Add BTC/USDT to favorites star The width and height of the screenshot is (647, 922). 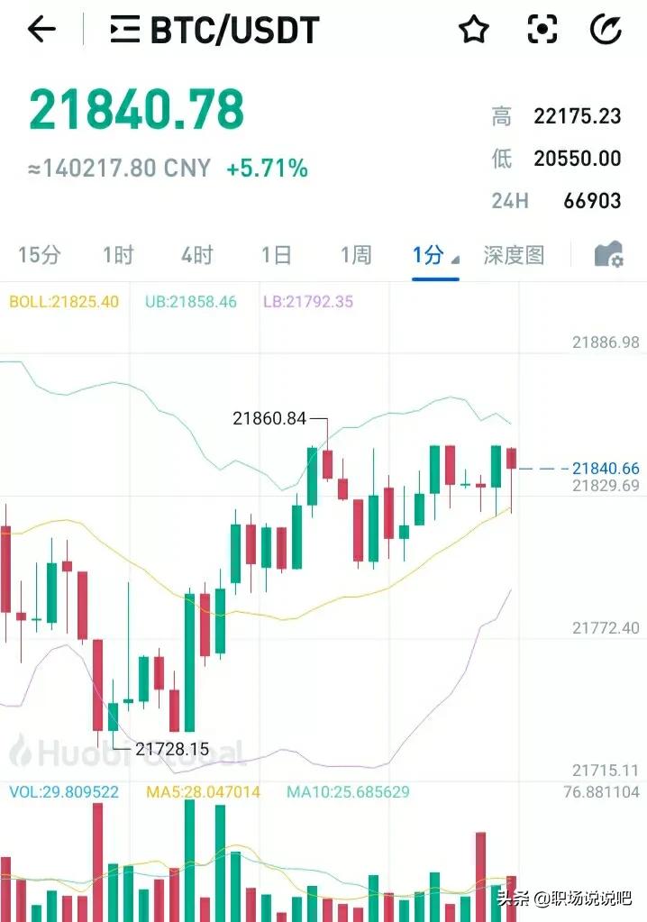[473, 31]
